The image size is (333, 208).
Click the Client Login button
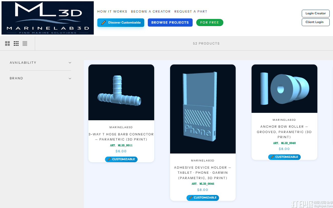[316, 22]
